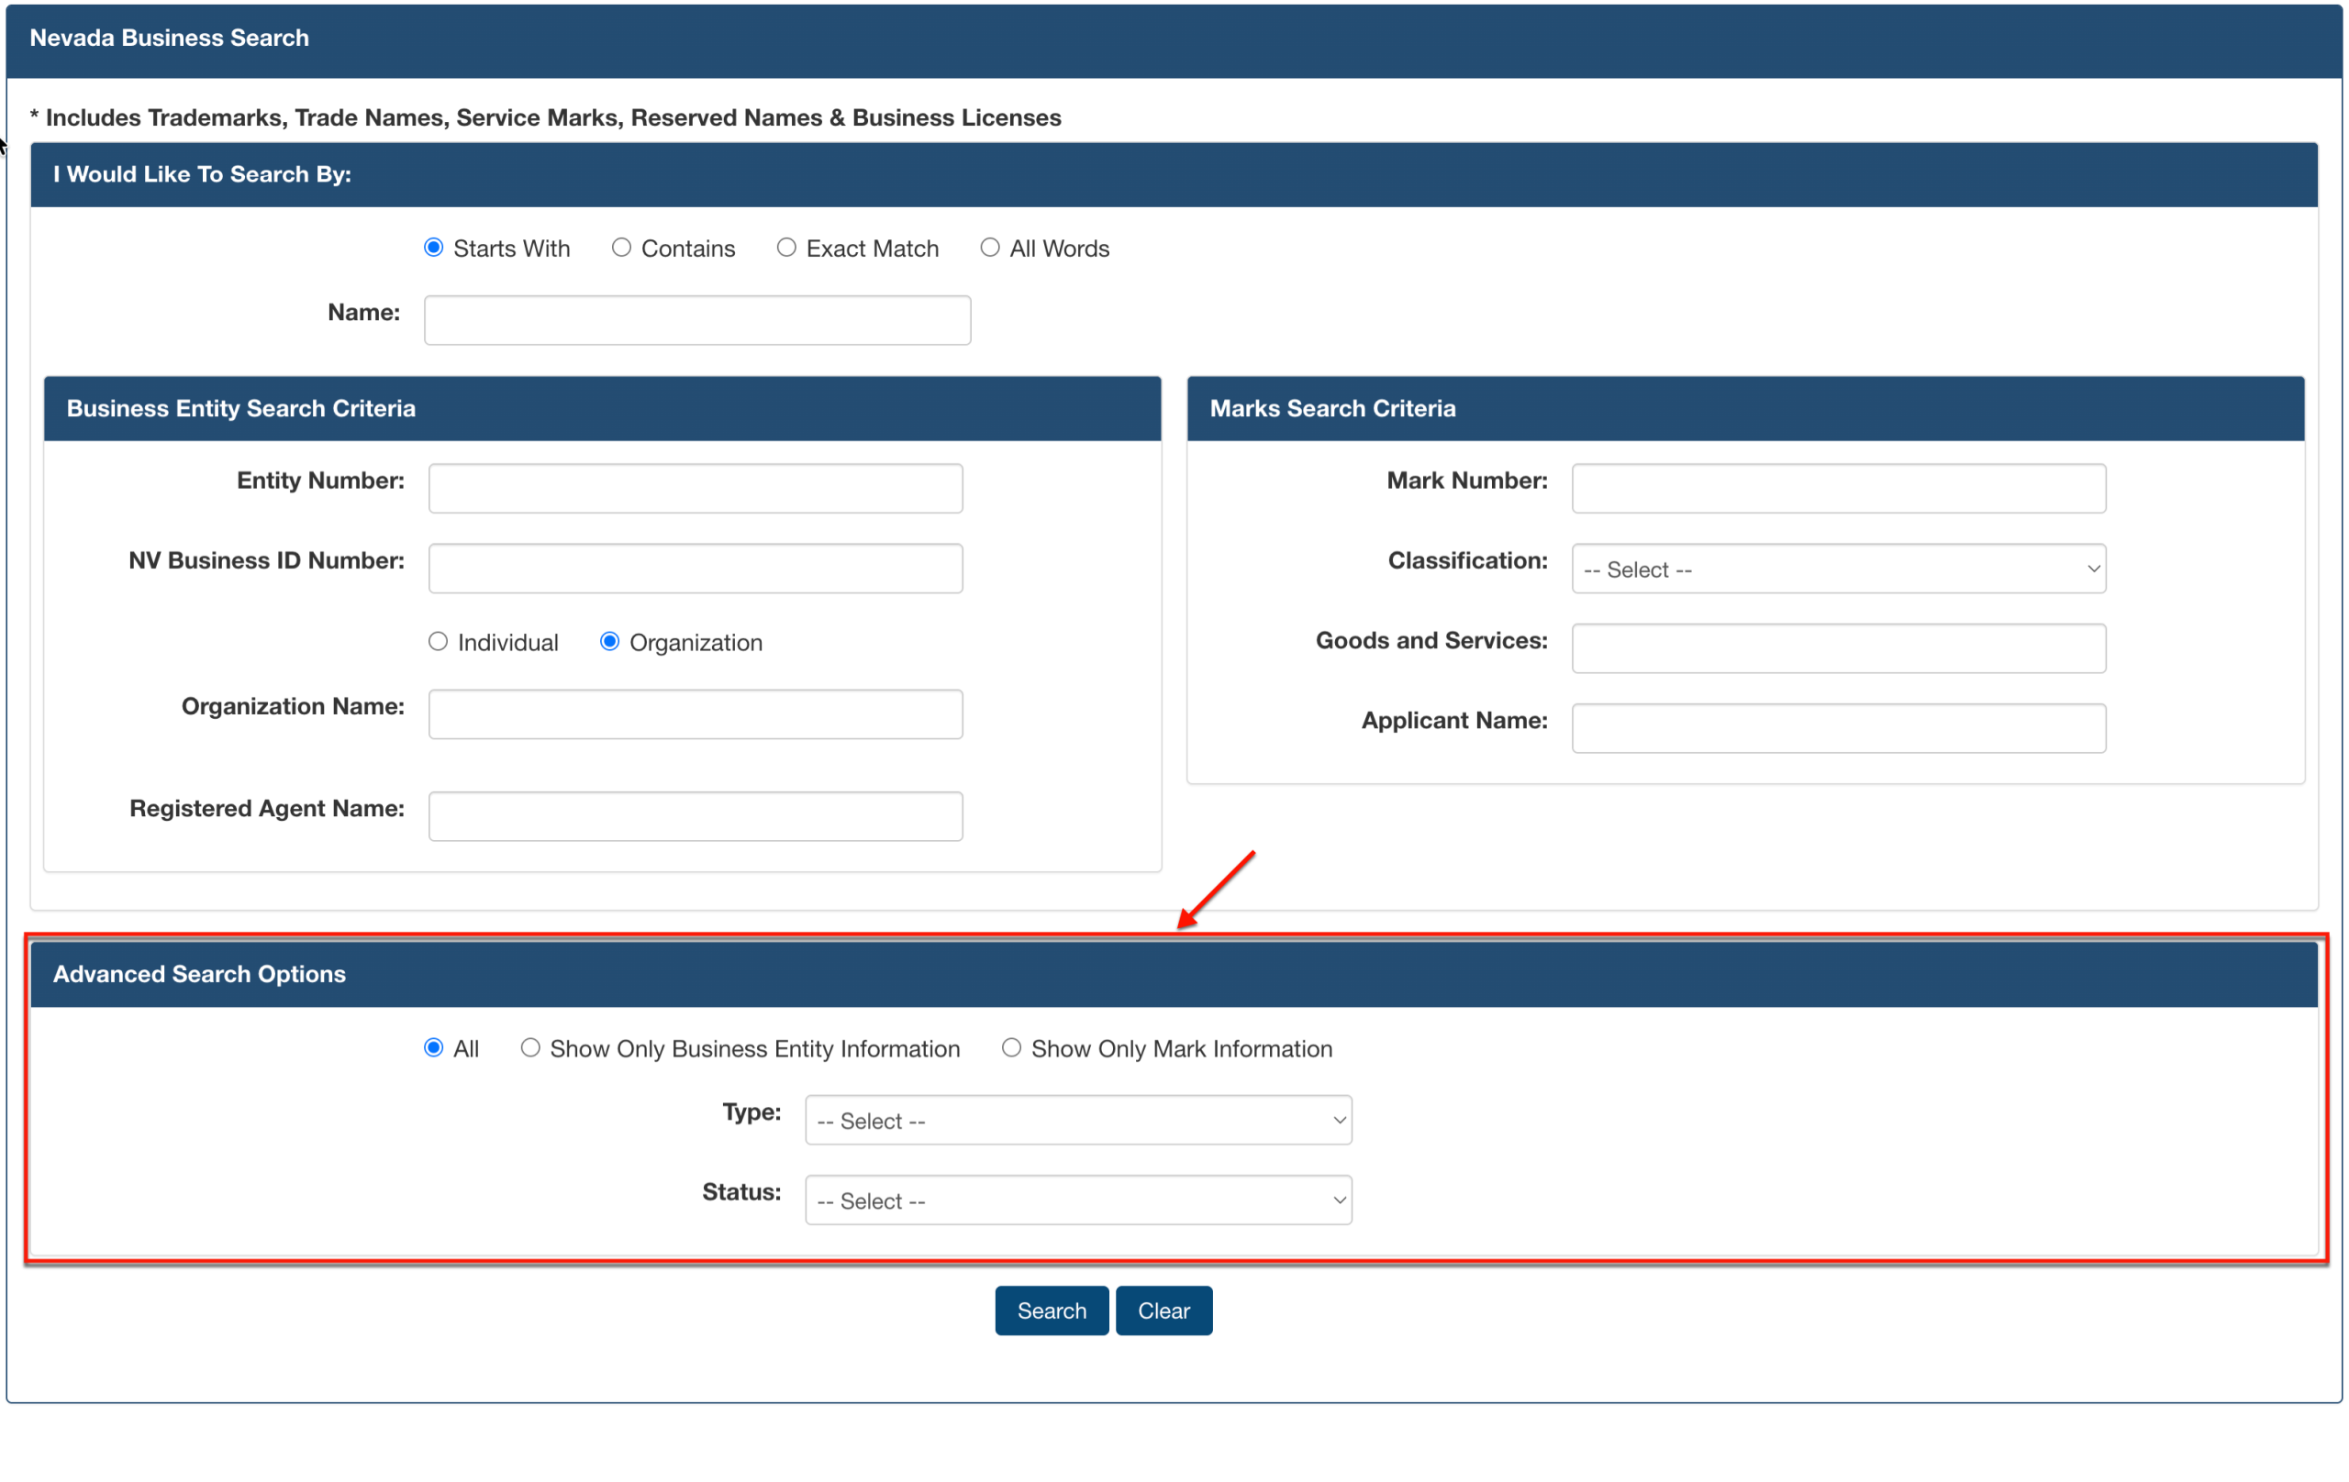Click the Marks Search Criteria heading
2349x1482 pixels.
tap(1332, 408)
